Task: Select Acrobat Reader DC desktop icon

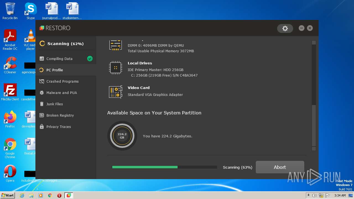Action: 10,40
